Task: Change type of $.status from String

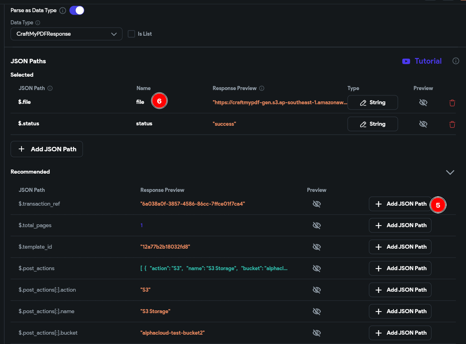Action: pos(372,124)
